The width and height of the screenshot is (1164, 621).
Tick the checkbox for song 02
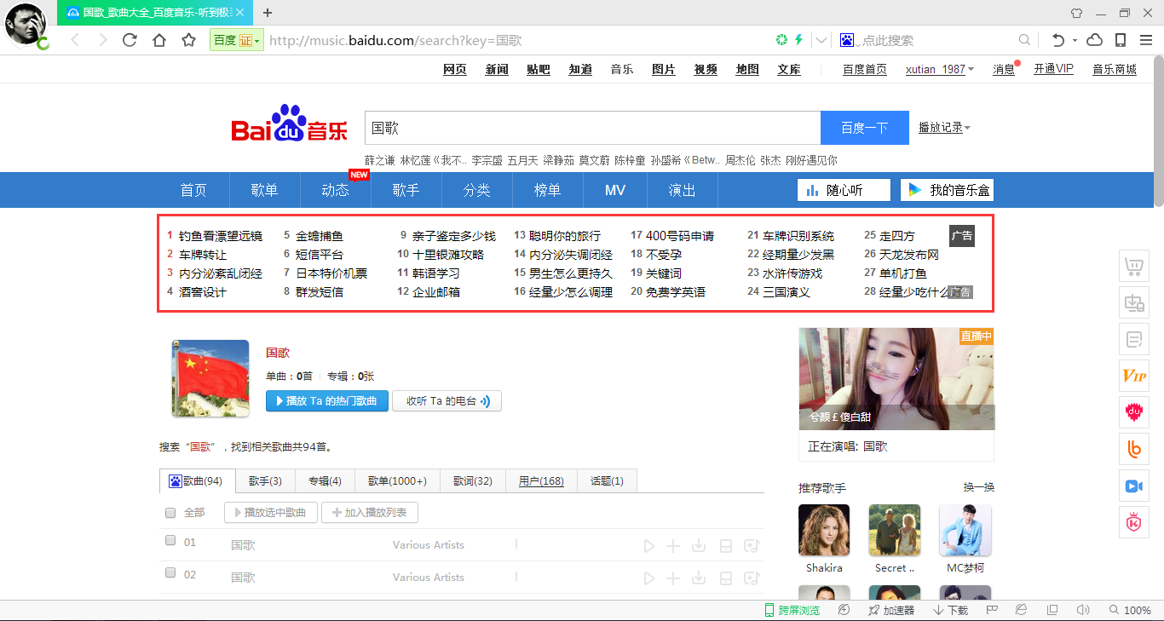[x=170, y=573]
